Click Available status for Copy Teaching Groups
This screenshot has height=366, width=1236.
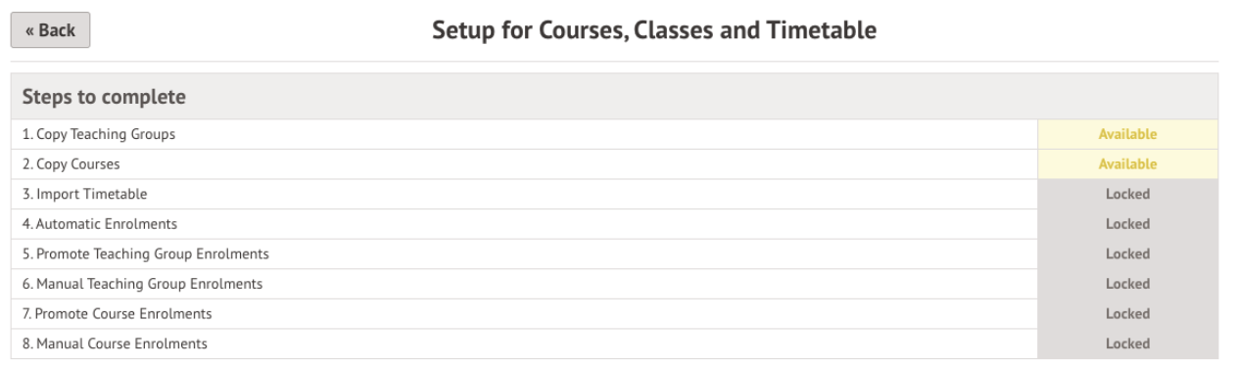click(1128, 134)
